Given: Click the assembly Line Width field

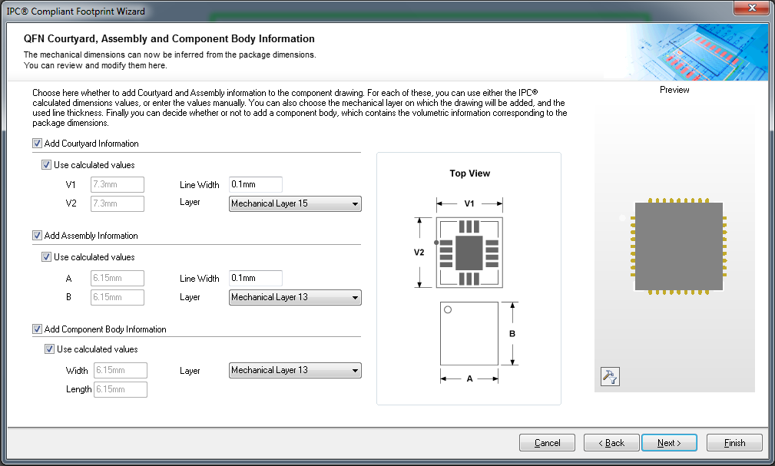Looking at the screenshot, I should click(x=255, y=279).
